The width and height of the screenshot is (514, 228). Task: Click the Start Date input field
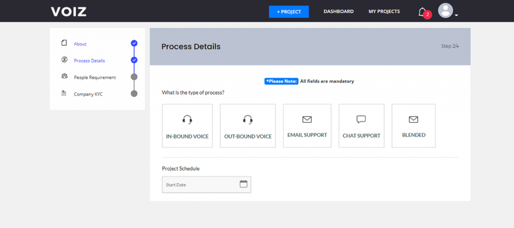[206, 184]
